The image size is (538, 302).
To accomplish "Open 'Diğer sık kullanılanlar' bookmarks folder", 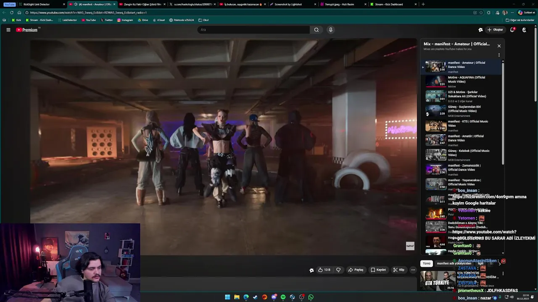I will pyautogui.click(x=520, y=20).
